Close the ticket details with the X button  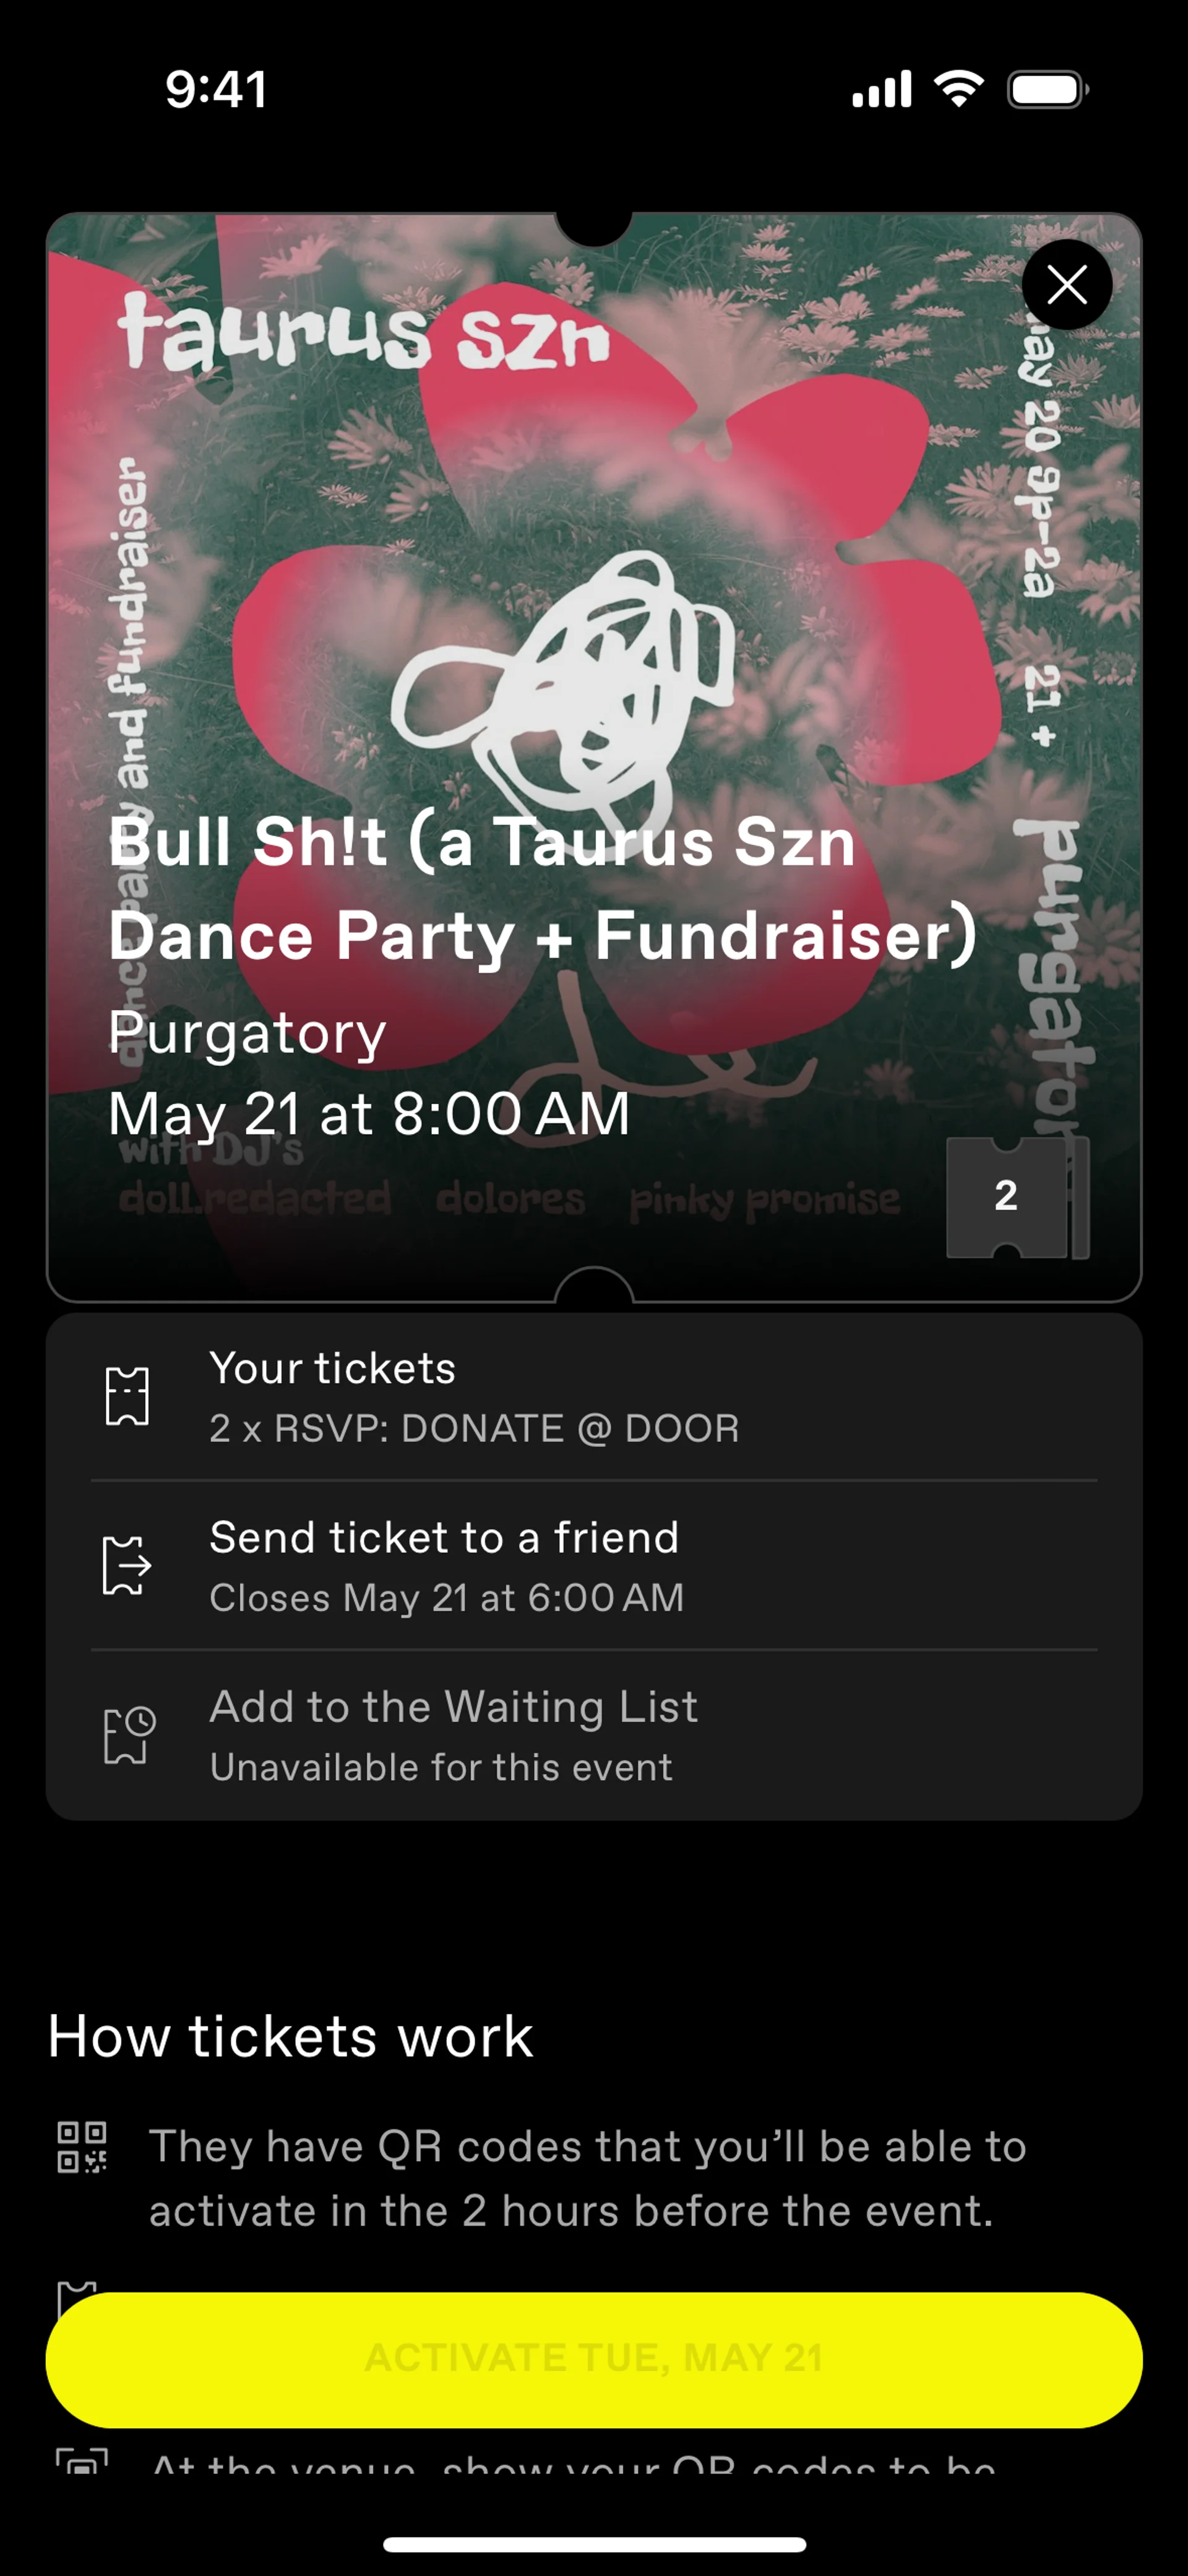[1066, 285]
